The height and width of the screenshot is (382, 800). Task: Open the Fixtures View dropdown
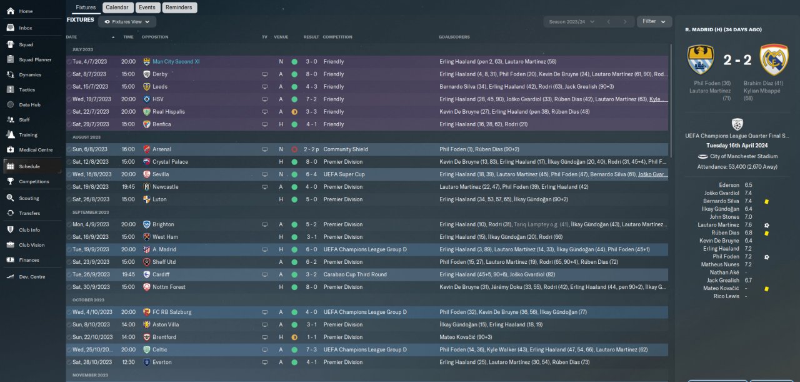pos(127,22)
